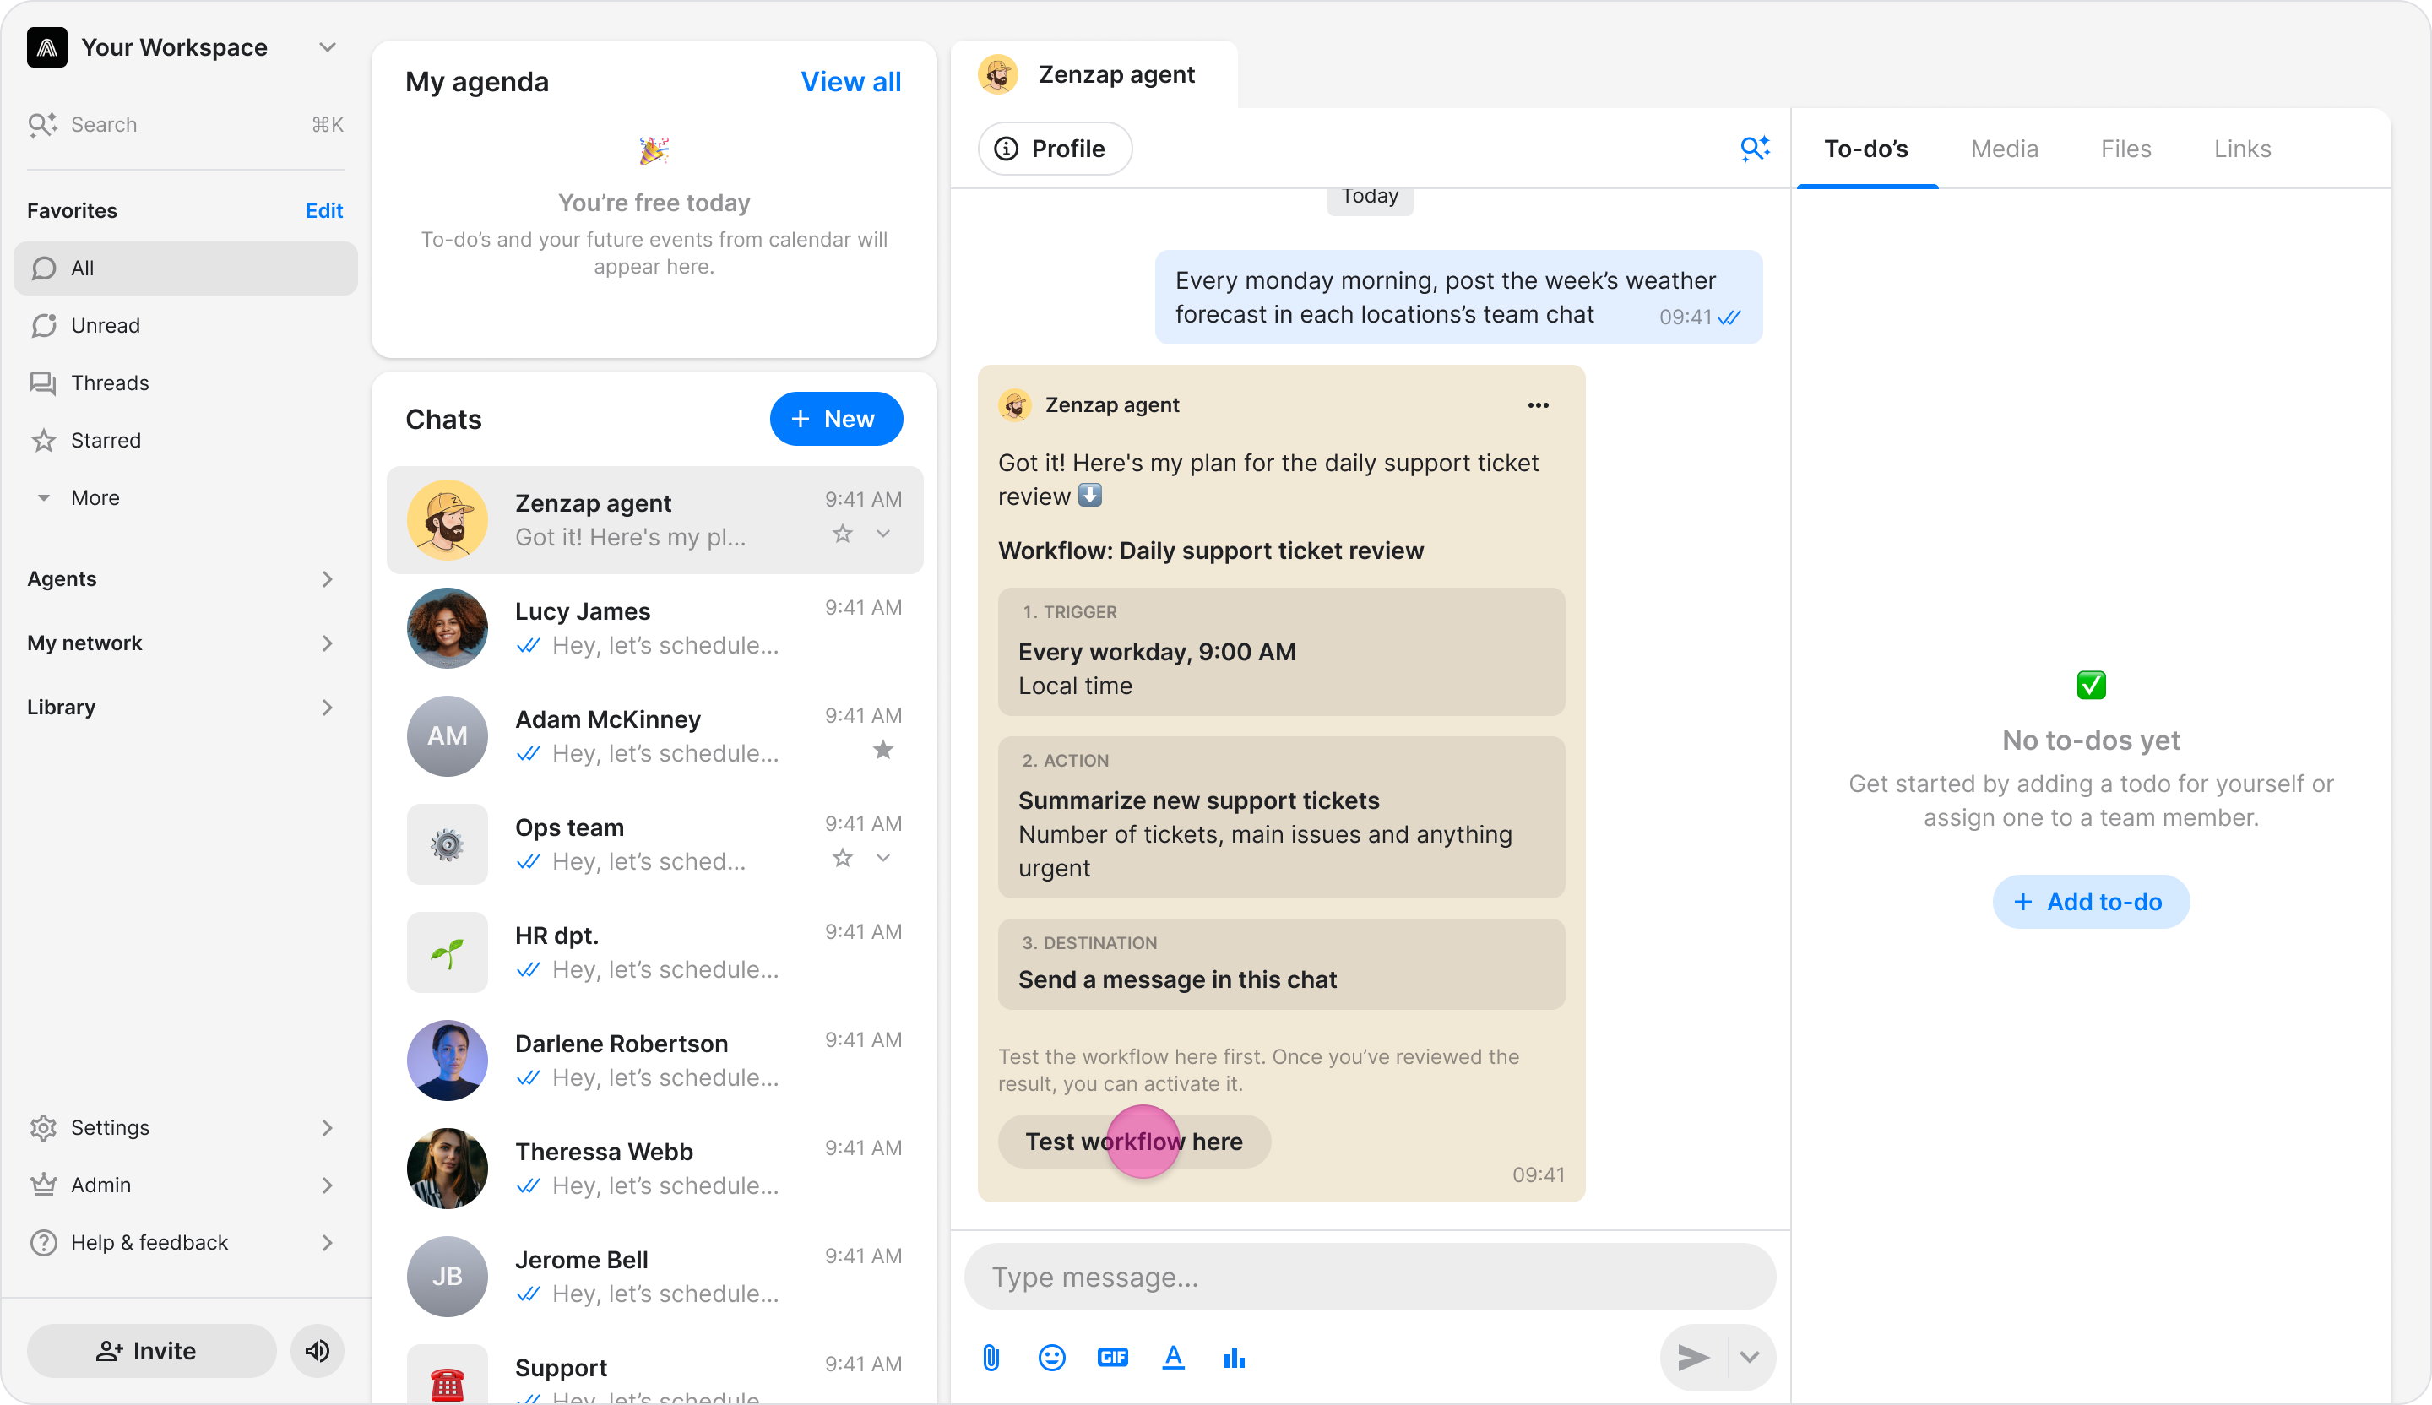2432x1405 pixels.
Task: Open Your Workspace dropdown chevron
Action: coord(327,46)
